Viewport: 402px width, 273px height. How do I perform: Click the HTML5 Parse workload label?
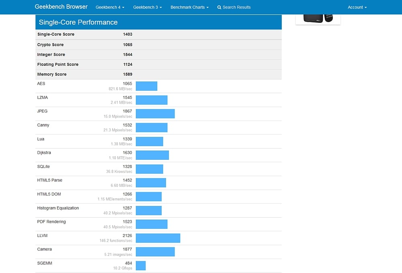(x=50, y=180)
